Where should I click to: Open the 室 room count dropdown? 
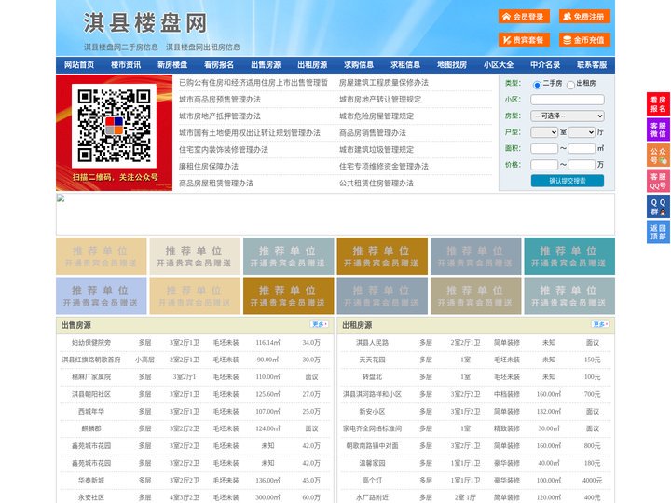coord(544,132)
